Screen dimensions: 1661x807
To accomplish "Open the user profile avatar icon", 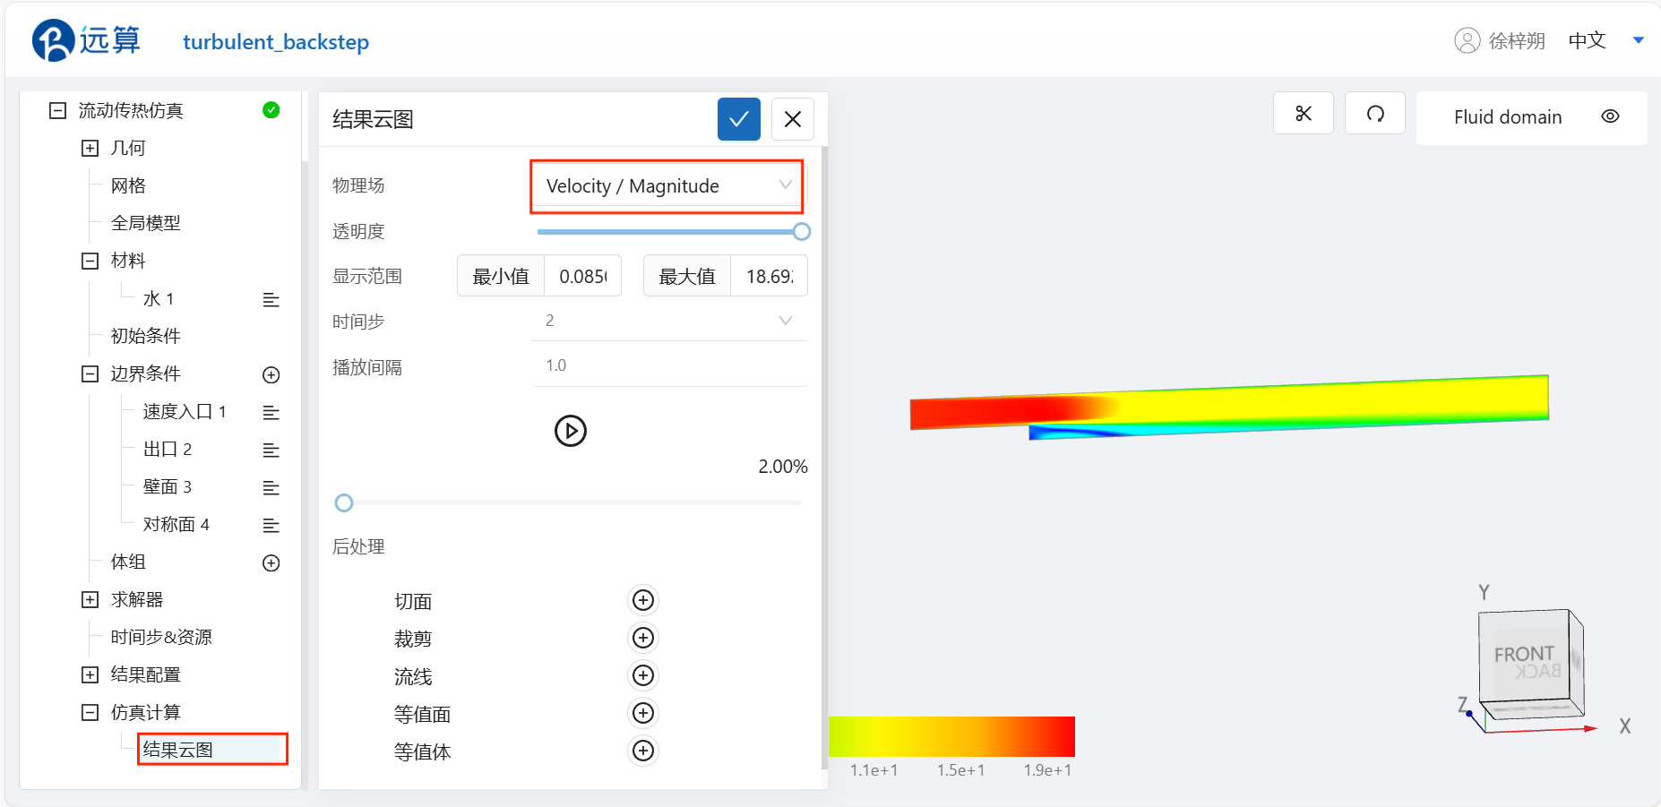I will (x=1467, y=40).
